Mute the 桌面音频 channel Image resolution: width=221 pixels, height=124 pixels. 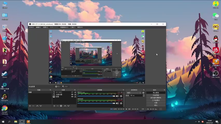(117, 103)
